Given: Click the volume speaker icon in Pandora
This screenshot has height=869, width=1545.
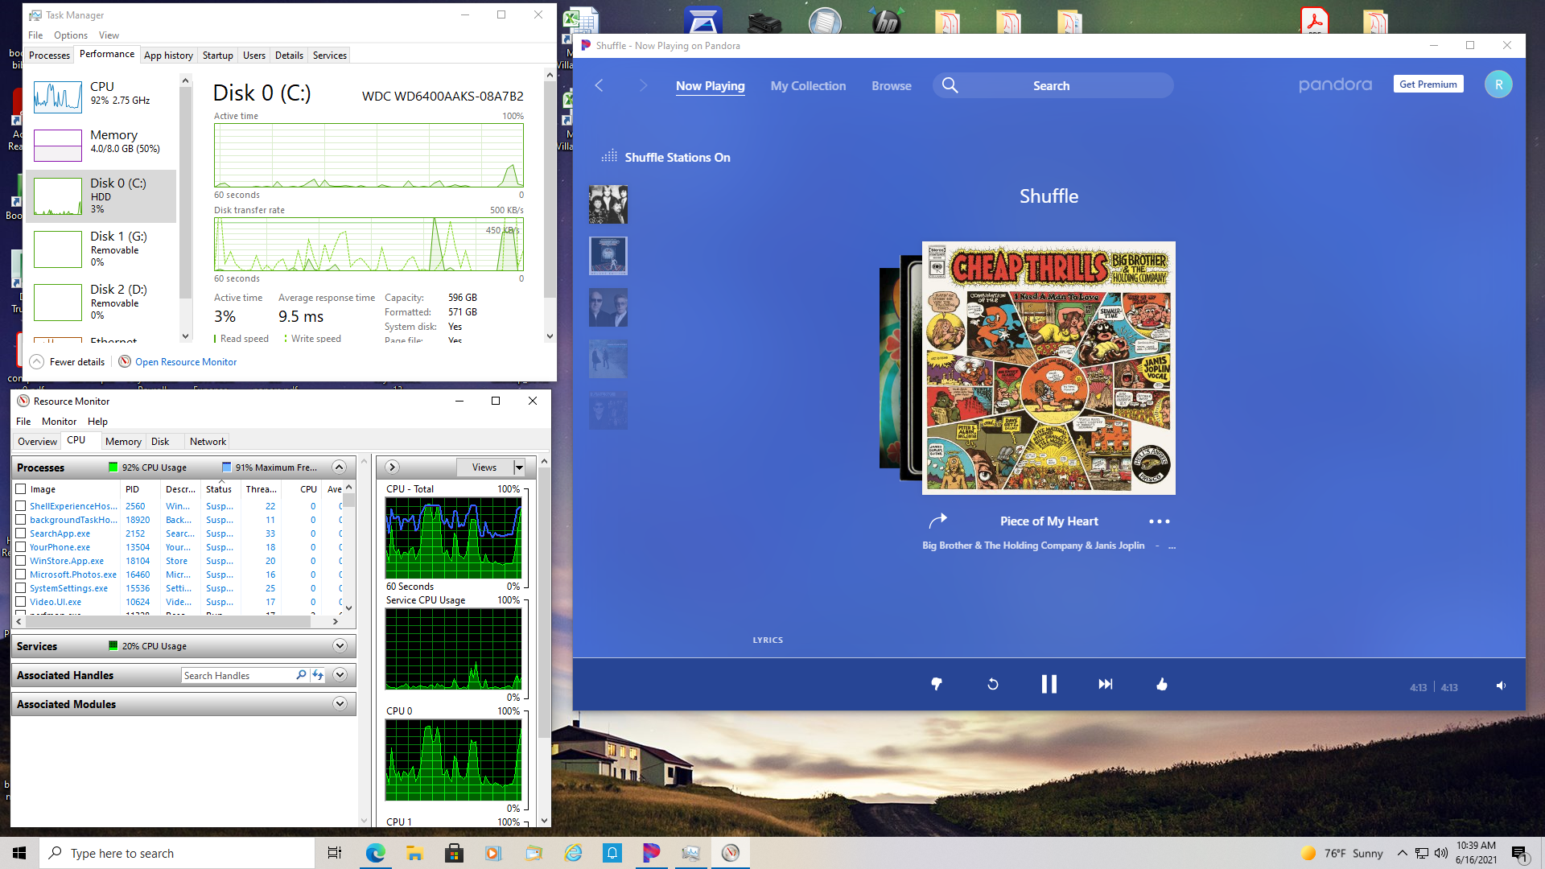Looking at the screenshot, I should coord(1501,686).
